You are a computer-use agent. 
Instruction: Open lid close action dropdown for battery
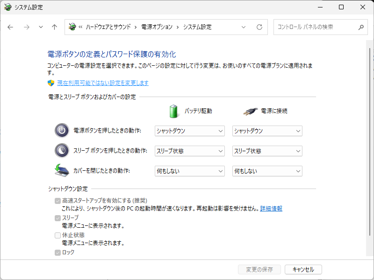click(190, 171)
